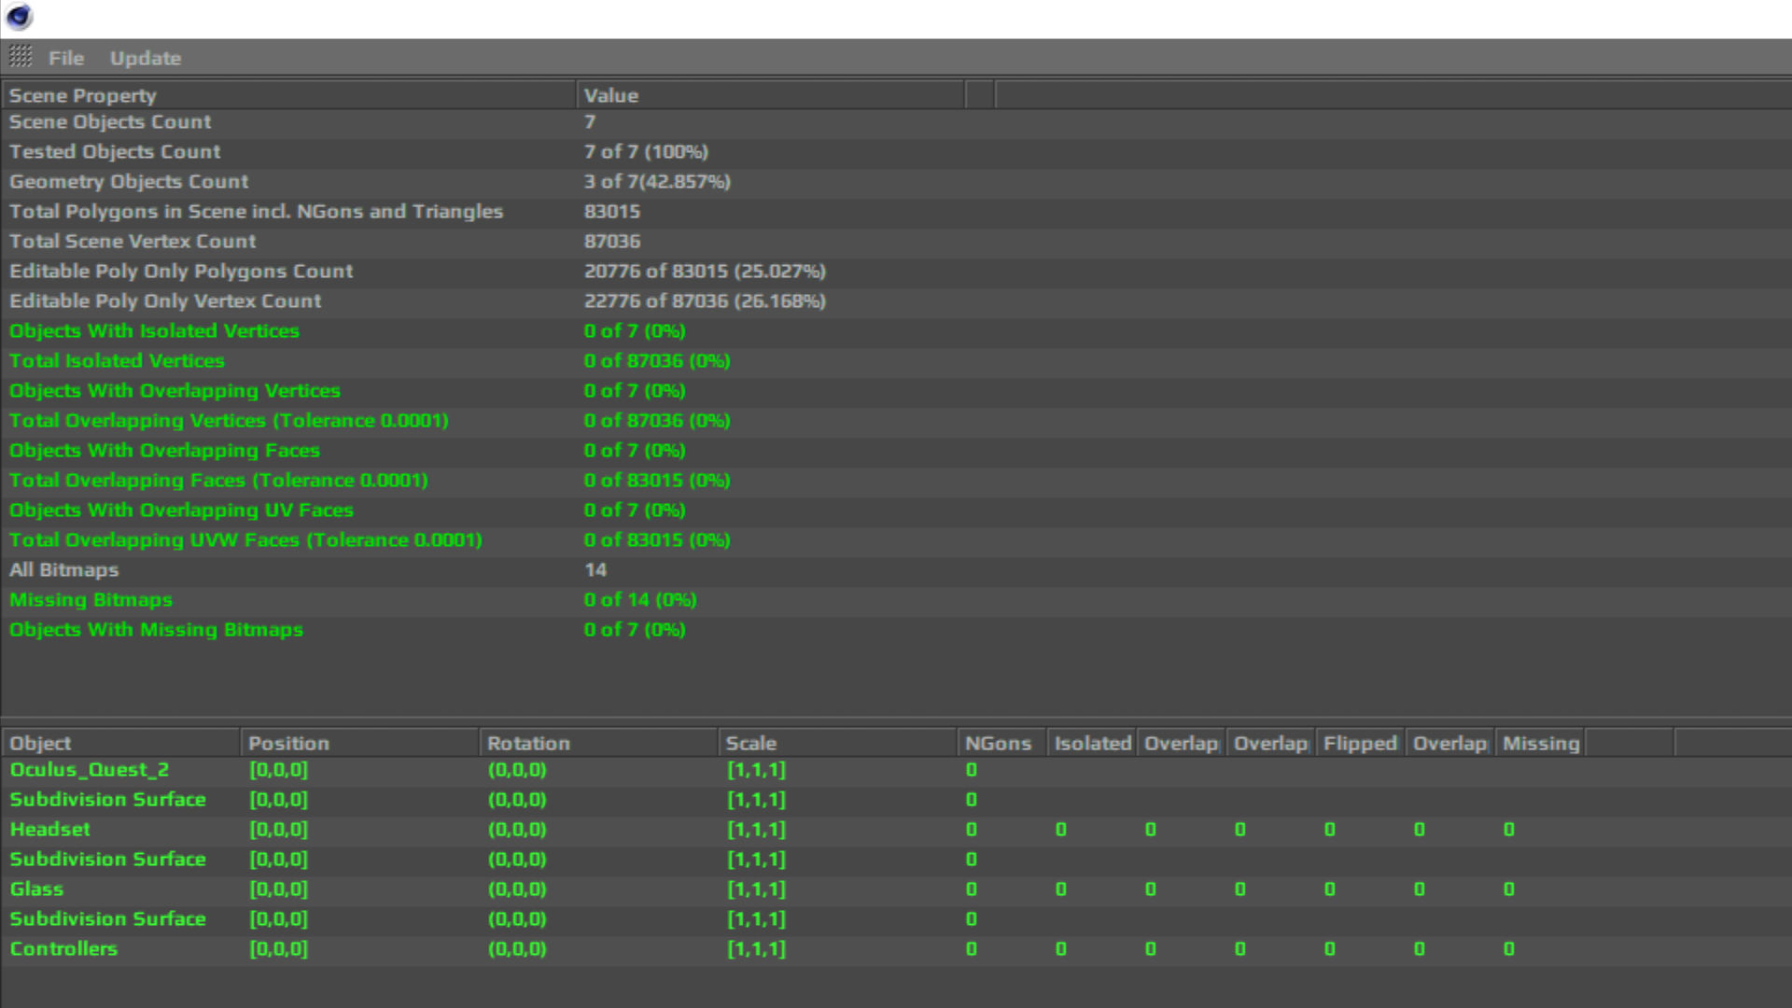This screenshot has height=1008, width=1792.
Task: Select the Objects With Isolated Vertices row
Action: 154,331
